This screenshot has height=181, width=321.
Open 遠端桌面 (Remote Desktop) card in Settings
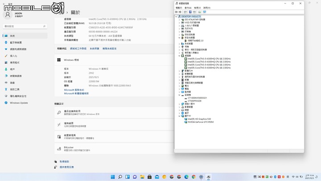coord(114,125)
